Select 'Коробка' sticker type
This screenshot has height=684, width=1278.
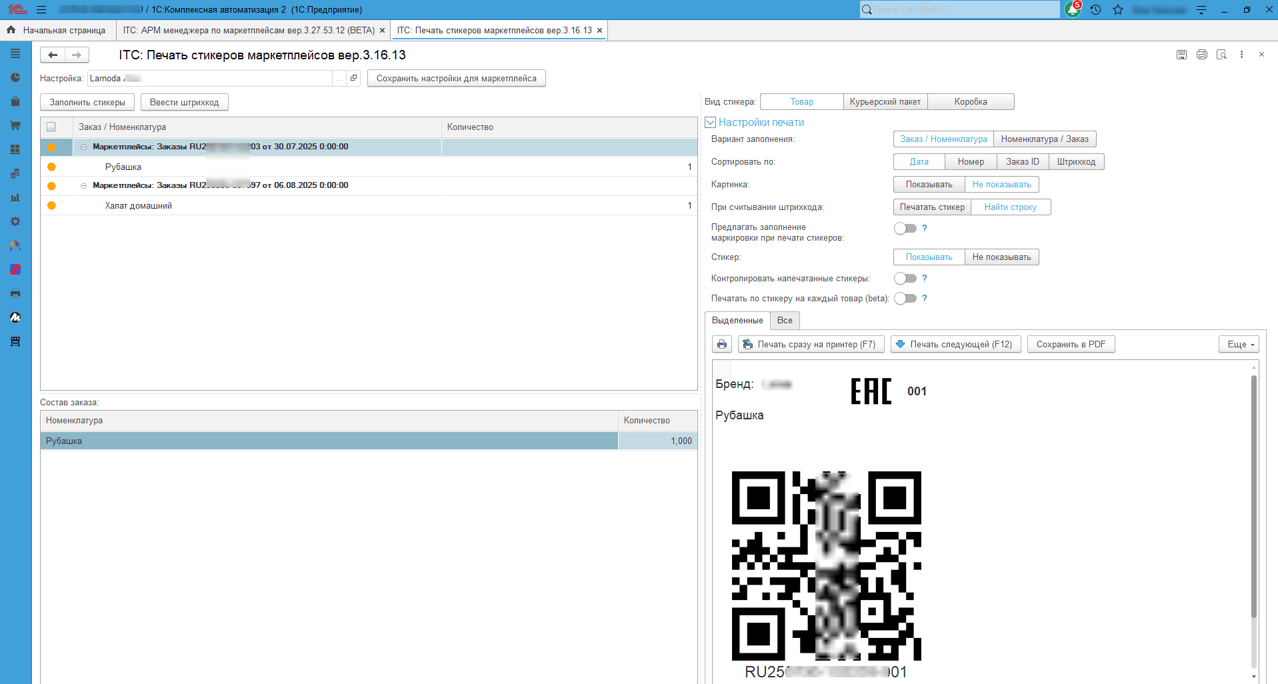click(971, 101)
